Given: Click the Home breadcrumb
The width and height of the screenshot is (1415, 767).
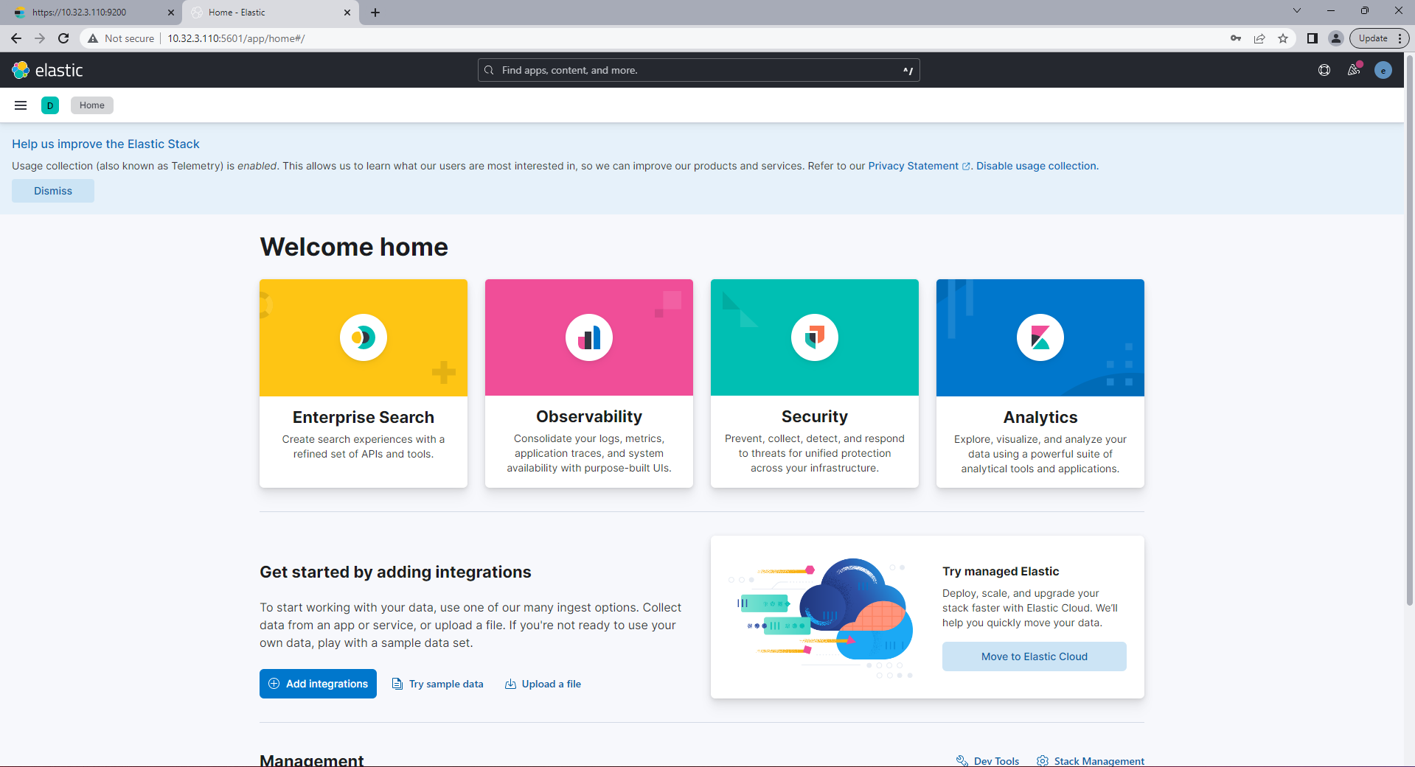Looking at the screenshot, I should pyautogui.click(x=92, y=105).
